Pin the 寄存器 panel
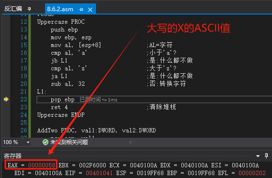 (267, 156)
